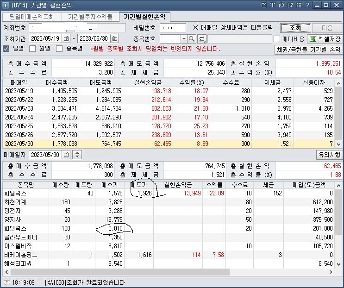Open 채권/금현물 기간별 손익 button
The height and width of the screenshot is (288, 344).
pos(308,50)
